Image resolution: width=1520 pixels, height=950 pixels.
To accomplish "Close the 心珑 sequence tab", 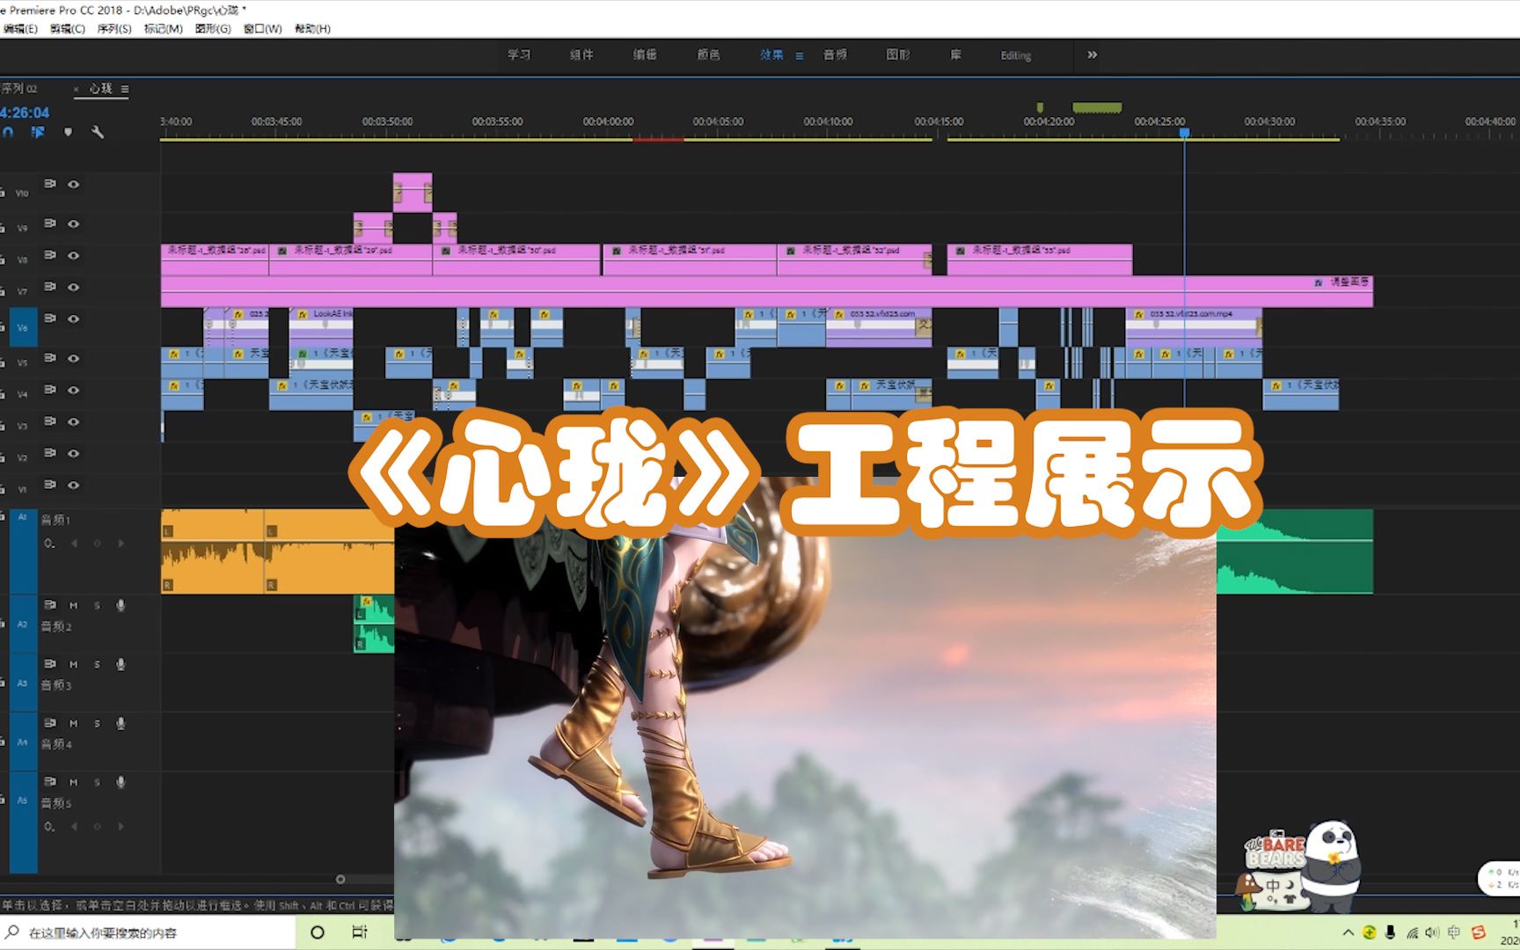I will click(x=76, y=89).
